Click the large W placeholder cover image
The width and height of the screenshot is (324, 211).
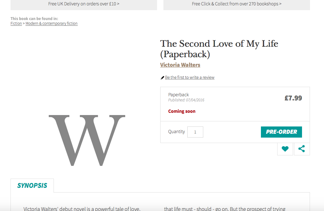(x=87, y=140)
